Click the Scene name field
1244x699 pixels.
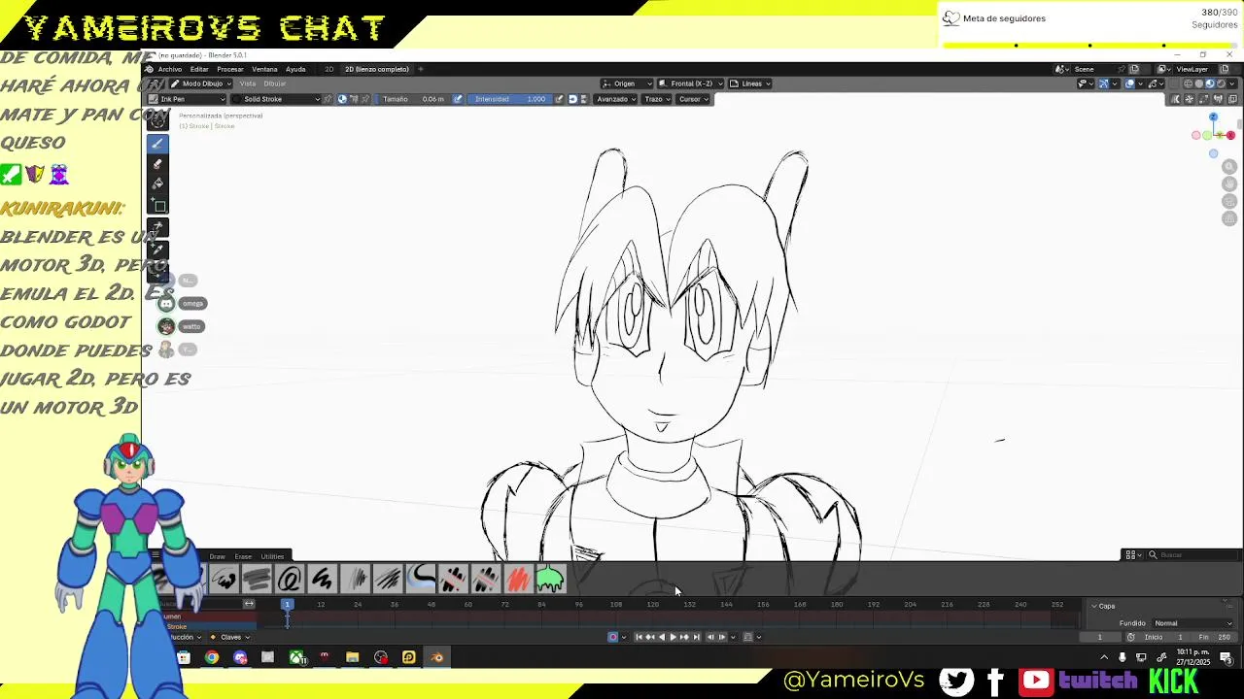[1092, 69]
